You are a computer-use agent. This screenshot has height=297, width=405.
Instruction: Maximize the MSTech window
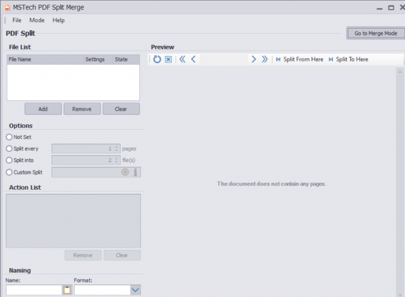391,8
